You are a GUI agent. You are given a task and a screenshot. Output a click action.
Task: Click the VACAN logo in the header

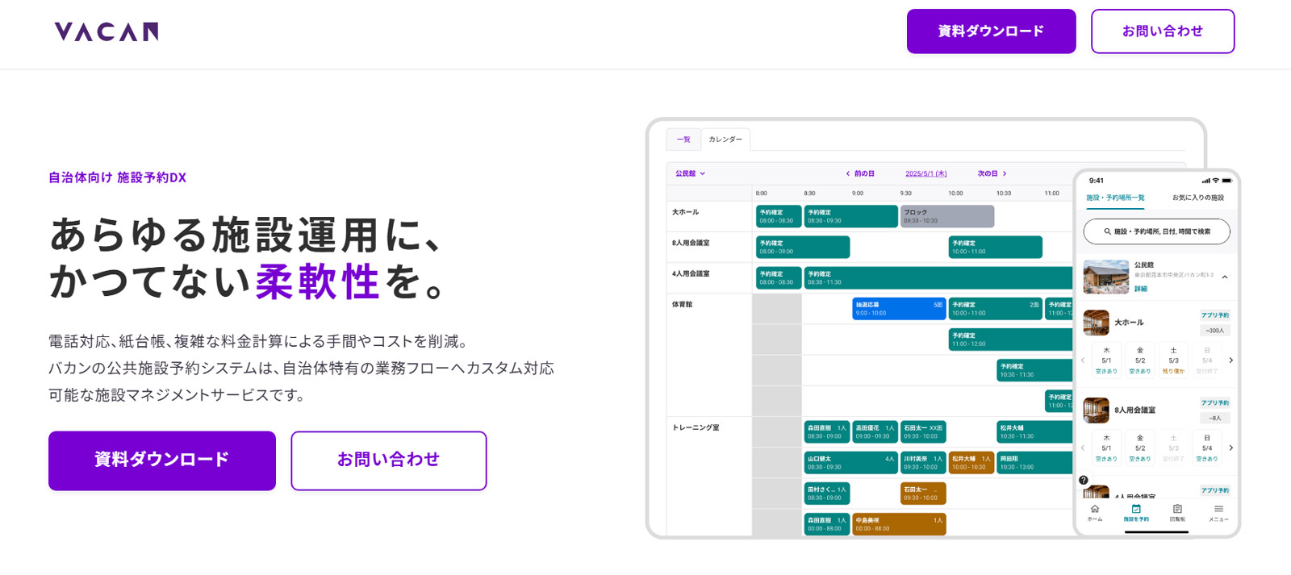click(x=107, y=31)
